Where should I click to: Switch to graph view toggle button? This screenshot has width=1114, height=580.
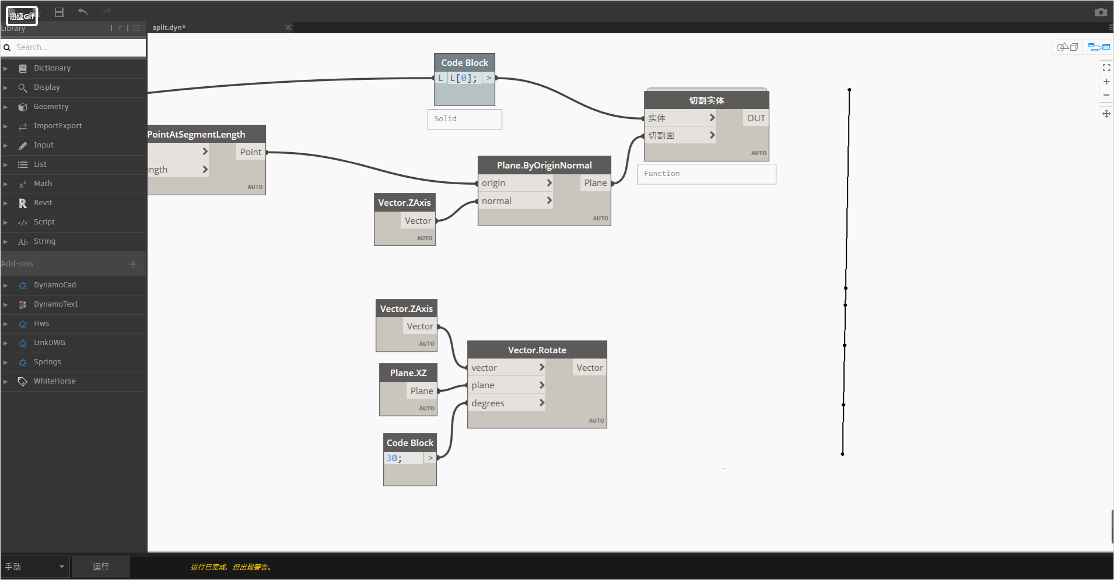[x=1099, y=47]
